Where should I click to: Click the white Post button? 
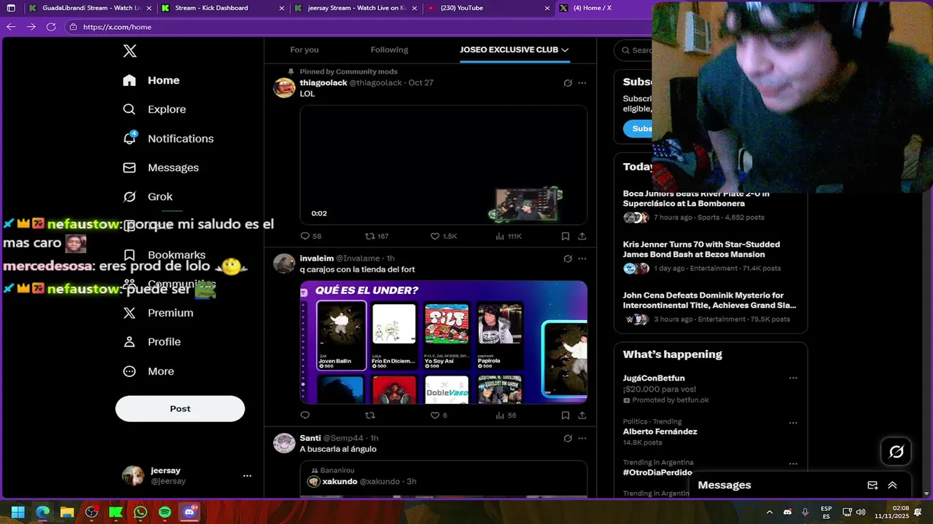pyautogui.click(x=180, y=408)
